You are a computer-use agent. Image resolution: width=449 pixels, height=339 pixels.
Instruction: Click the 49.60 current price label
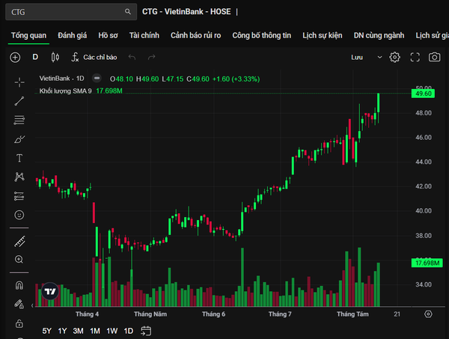tap(423, 94)
